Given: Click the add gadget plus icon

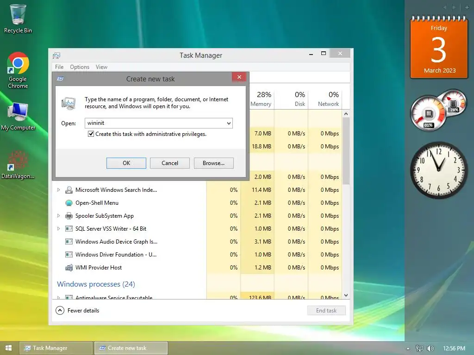Looking at the screenshot, I should pyautogui.click(x=467, y=7).
